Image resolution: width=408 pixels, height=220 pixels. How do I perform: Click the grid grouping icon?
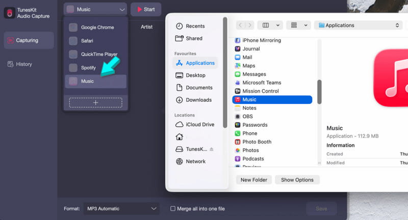pos(294,25)
